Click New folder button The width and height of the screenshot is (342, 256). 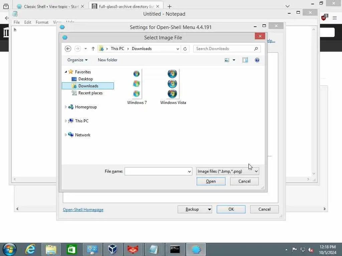click(x=107, y=60)
